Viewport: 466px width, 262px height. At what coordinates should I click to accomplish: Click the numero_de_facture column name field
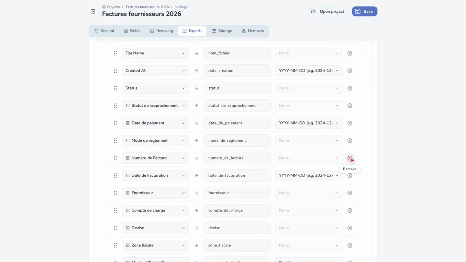(x=237, y=158)
